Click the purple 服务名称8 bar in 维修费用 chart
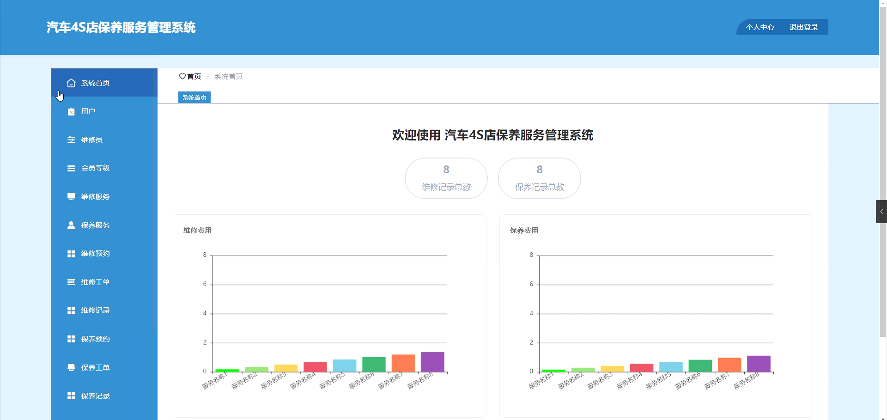Image resolution: width=887 pixels, height=420 pixels. coord(432,362)
